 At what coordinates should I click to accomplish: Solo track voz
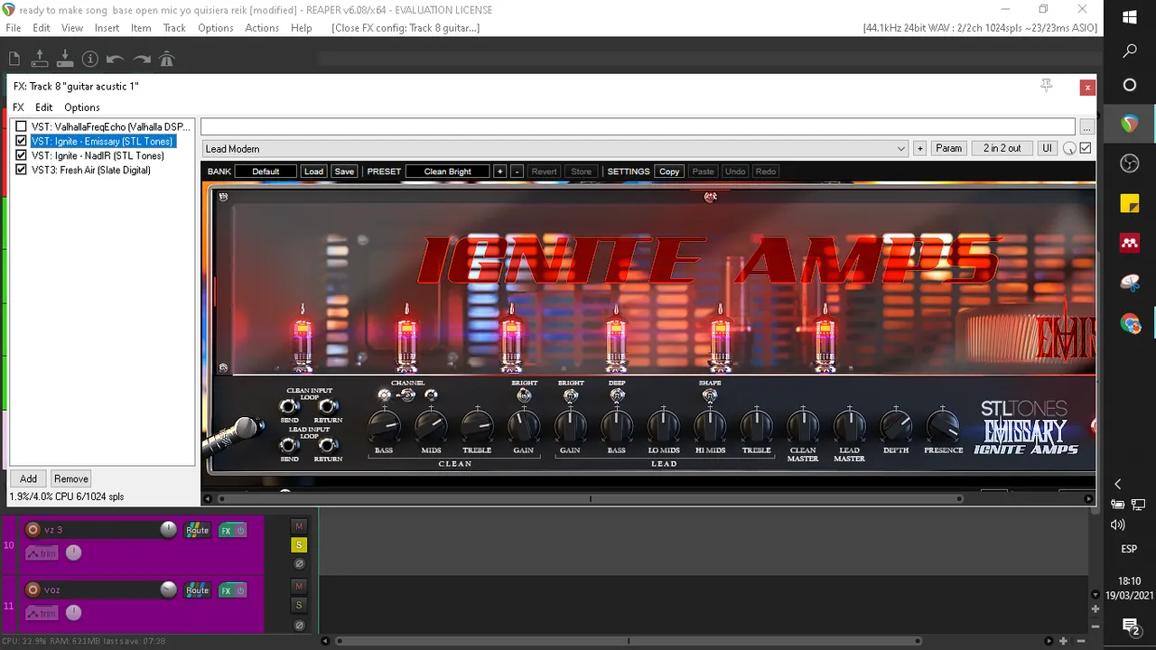[299, 605]
